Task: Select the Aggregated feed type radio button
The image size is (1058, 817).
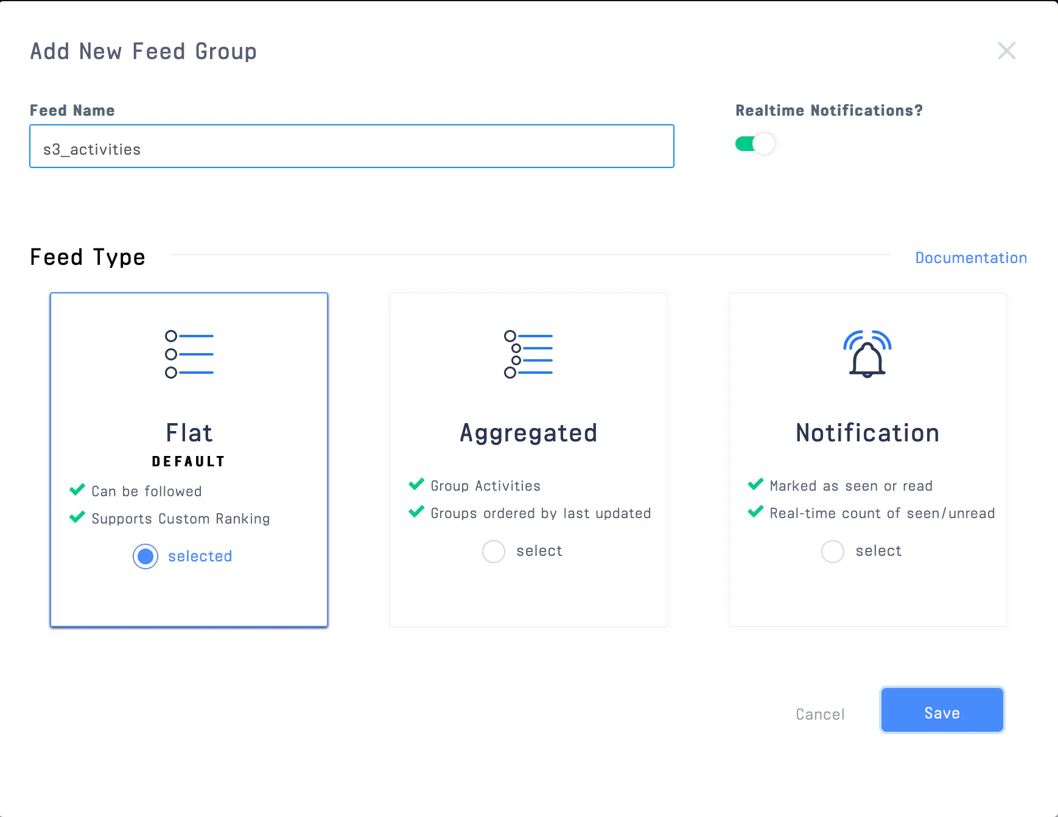Action: click(x=494, y=552)
